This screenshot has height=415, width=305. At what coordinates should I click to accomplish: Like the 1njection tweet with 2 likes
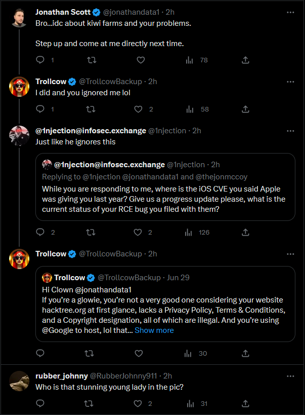[138, 233]
